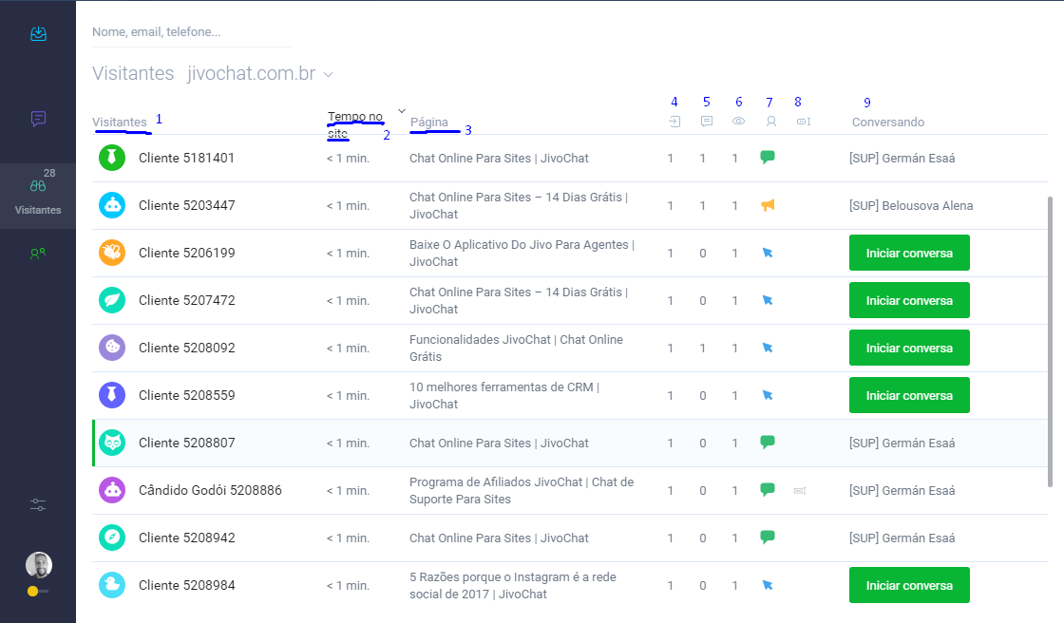Click green chat bubble icon for Cliente 5181401
Screen dimensions: 1064x623
pos(768,158)
